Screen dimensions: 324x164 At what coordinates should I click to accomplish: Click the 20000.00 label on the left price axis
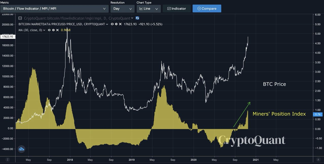(7, 25)
